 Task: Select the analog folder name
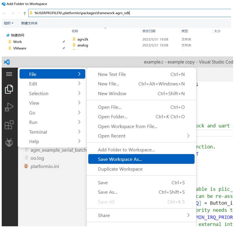click(83, 45)
